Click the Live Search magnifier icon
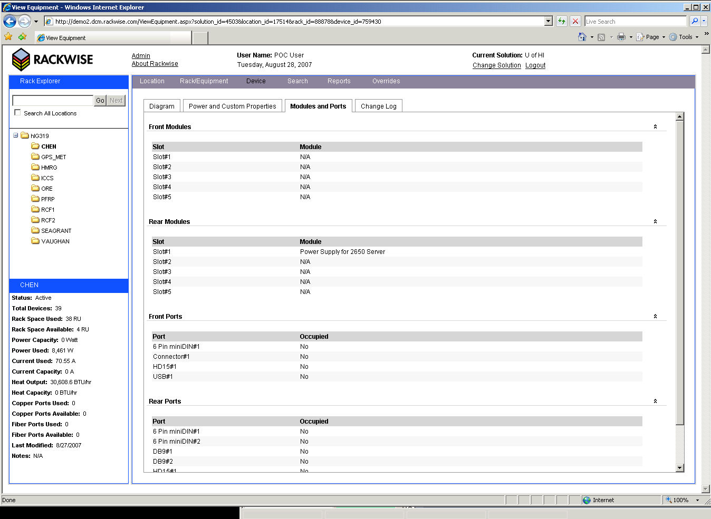 (x=695, y=21)
